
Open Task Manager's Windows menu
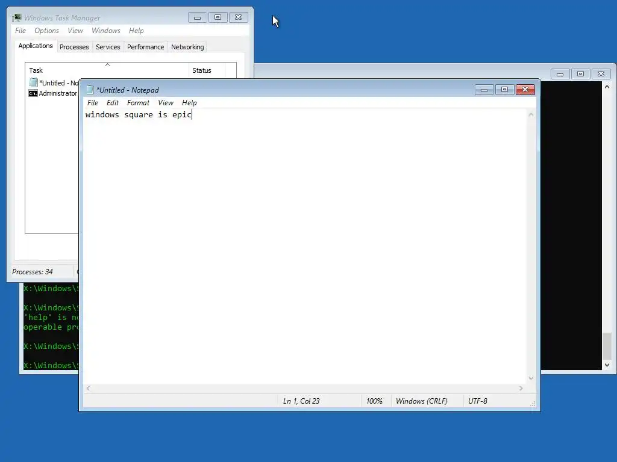[x=106, y=31]
